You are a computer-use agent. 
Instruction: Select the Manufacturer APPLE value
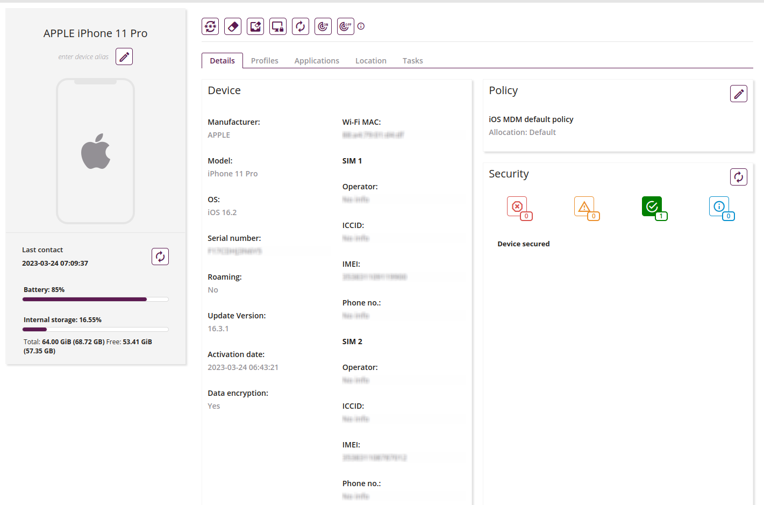point(219,135)
